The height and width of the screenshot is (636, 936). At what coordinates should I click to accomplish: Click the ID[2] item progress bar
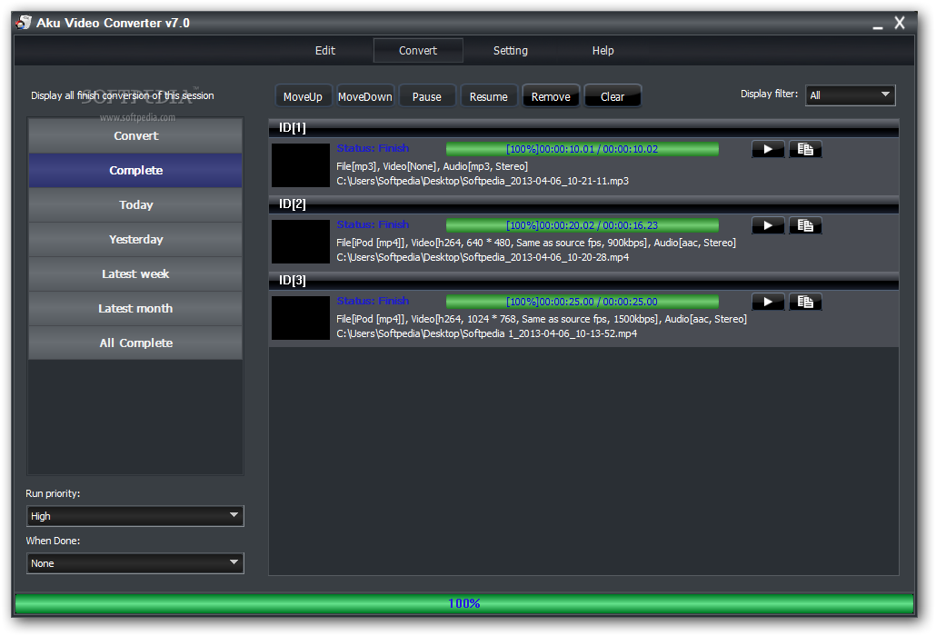(x=582, y=225)
